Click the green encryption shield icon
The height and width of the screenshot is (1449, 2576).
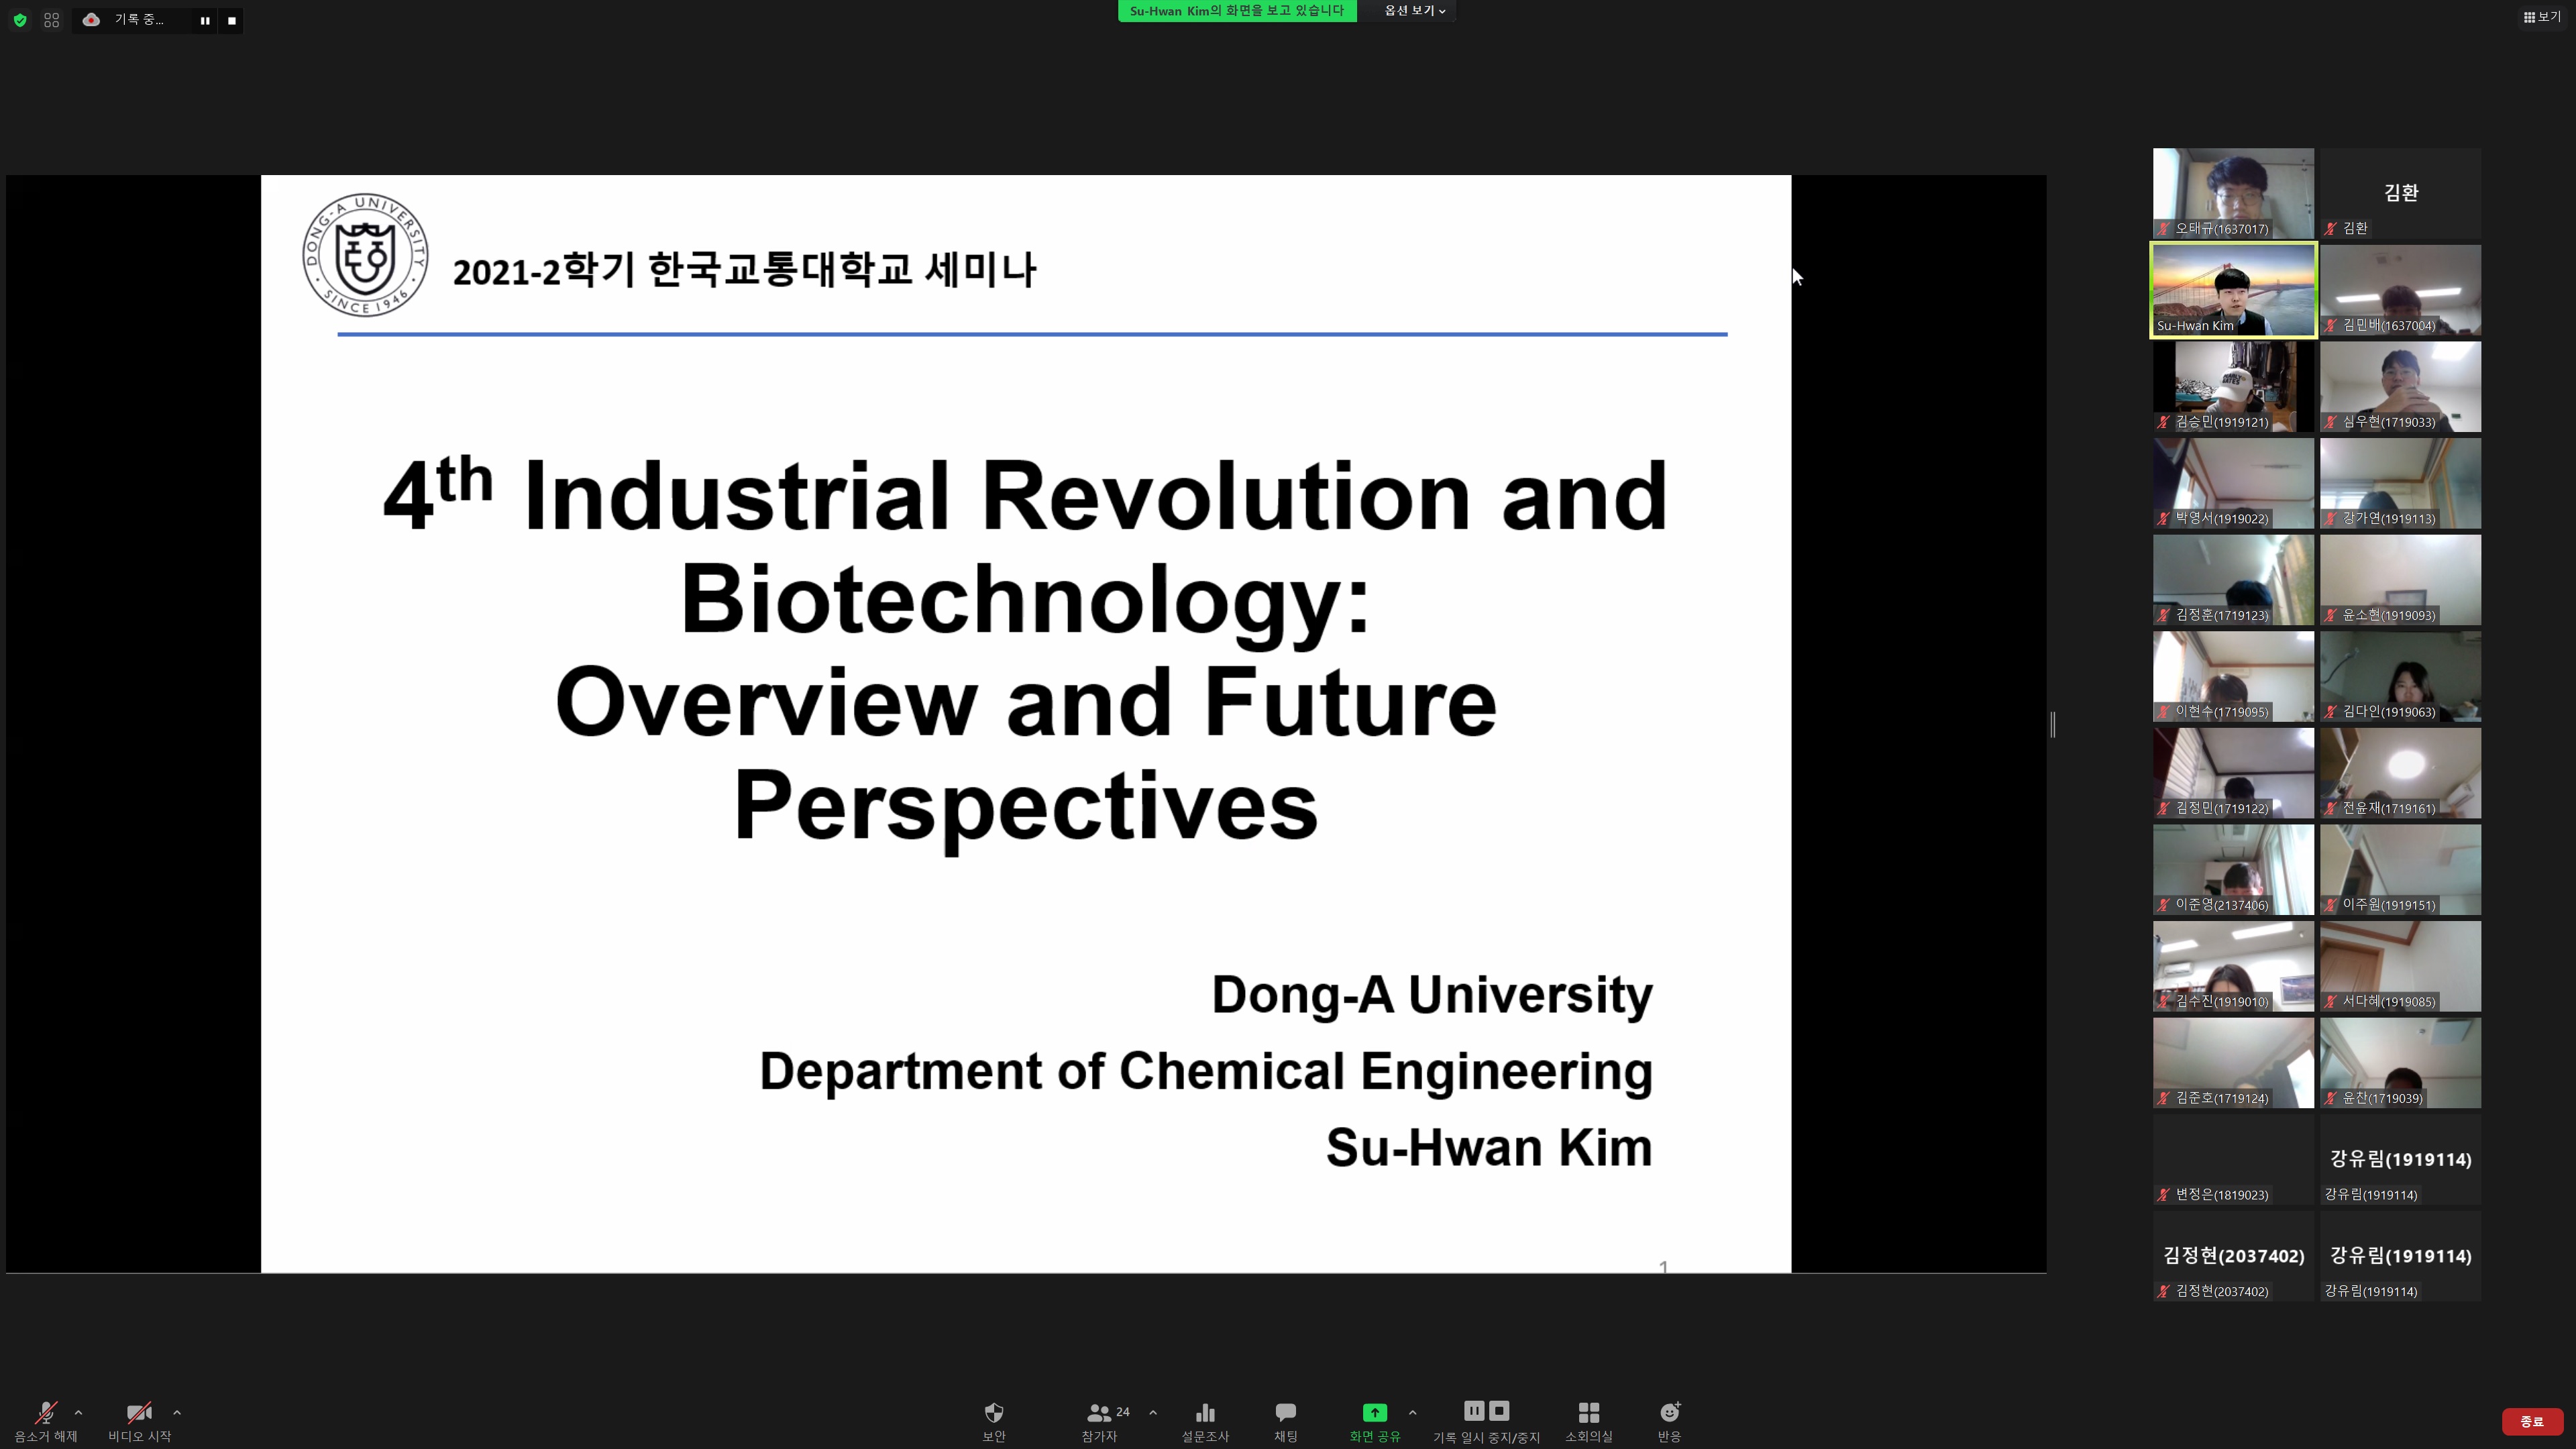tap(20, 20)
